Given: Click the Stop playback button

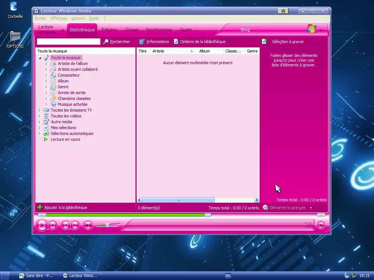Looking at the screenshot, I should (x=53, y=225).
